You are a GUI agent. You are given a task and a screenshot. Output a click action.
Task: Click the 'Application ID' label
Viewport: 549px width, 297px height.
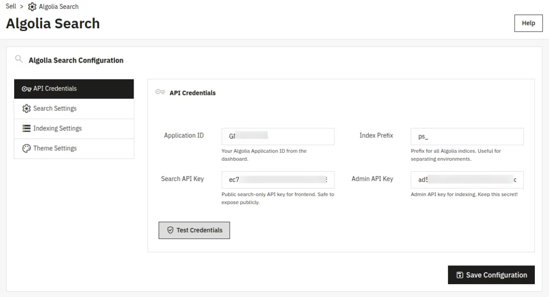point(184,136)
